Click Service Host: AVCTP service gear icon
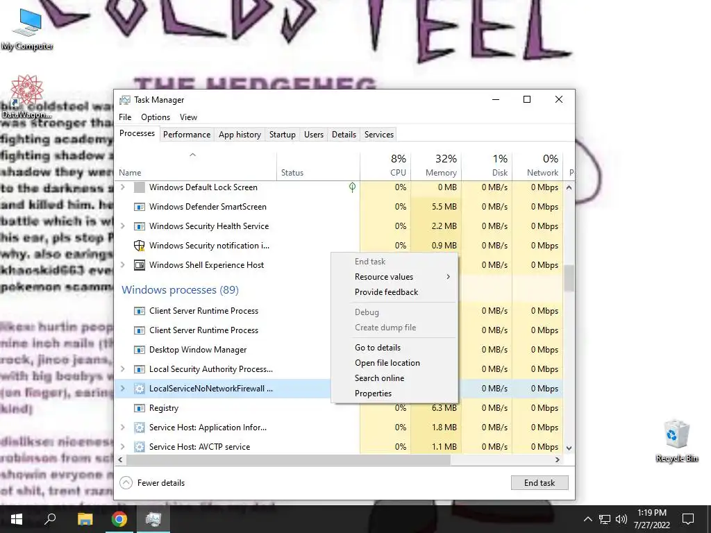This screenshot has height=533, width=711. (x=139, y=447)
